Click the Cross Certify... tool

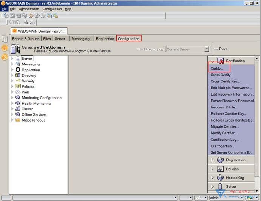[x=222, y=75]
